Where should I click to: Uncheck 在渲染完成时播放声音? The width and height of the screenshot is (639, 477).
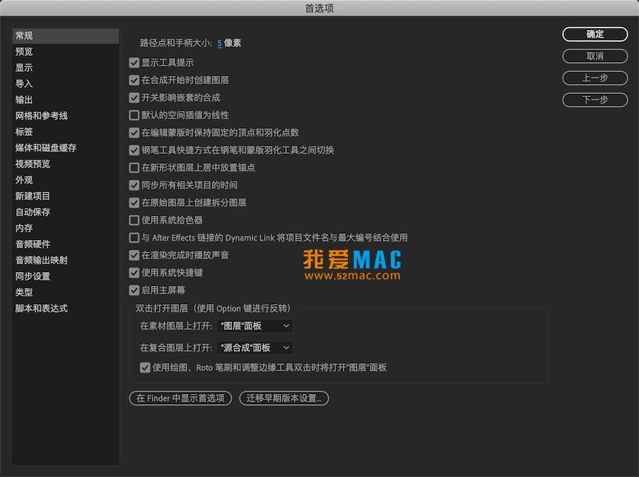134,255
